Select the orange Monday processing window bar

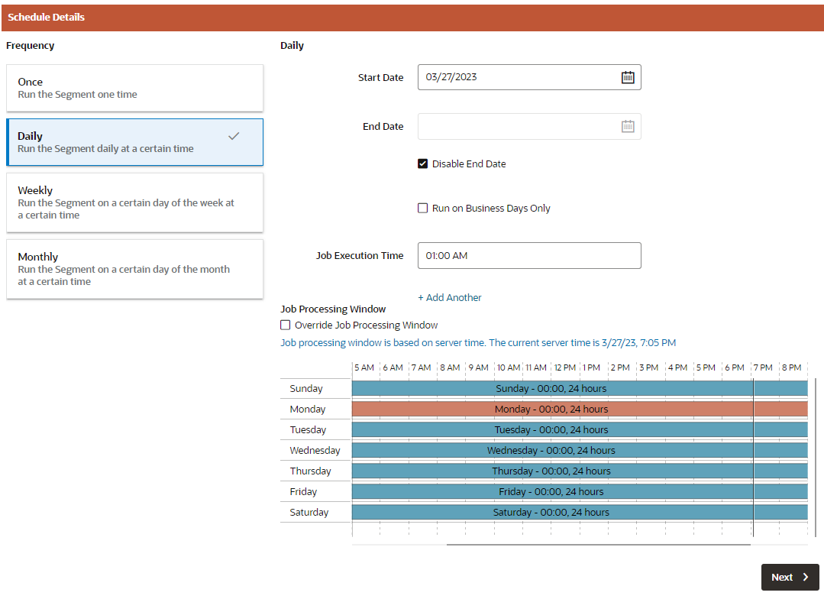(x=580, y=410)
